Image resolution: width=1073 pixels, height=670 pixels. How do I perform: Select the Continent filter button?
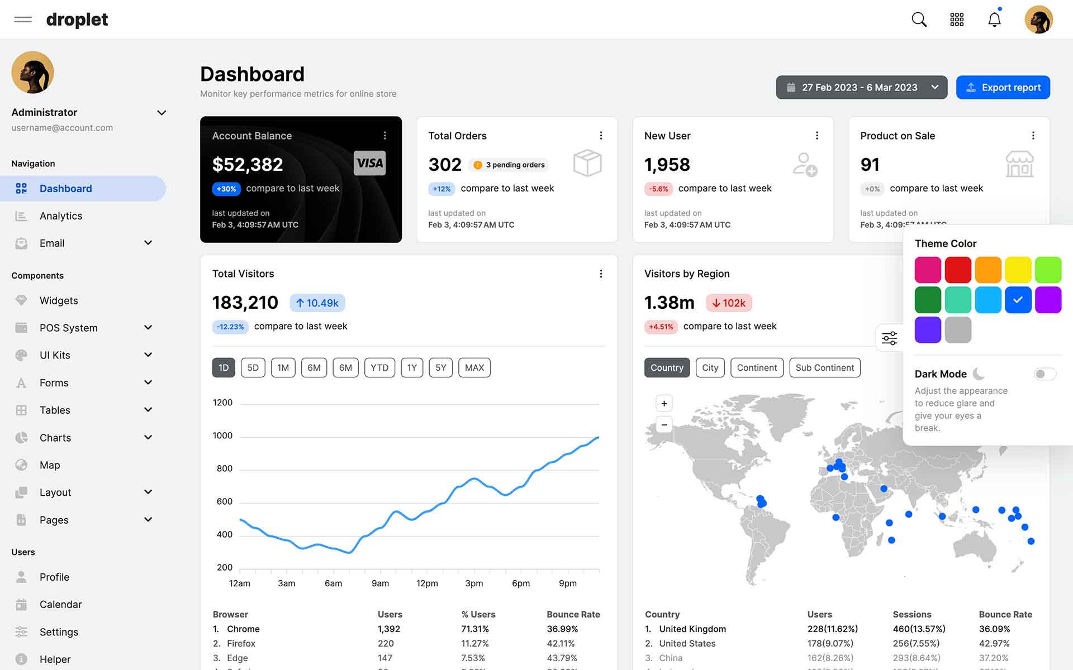coord(757,367)
